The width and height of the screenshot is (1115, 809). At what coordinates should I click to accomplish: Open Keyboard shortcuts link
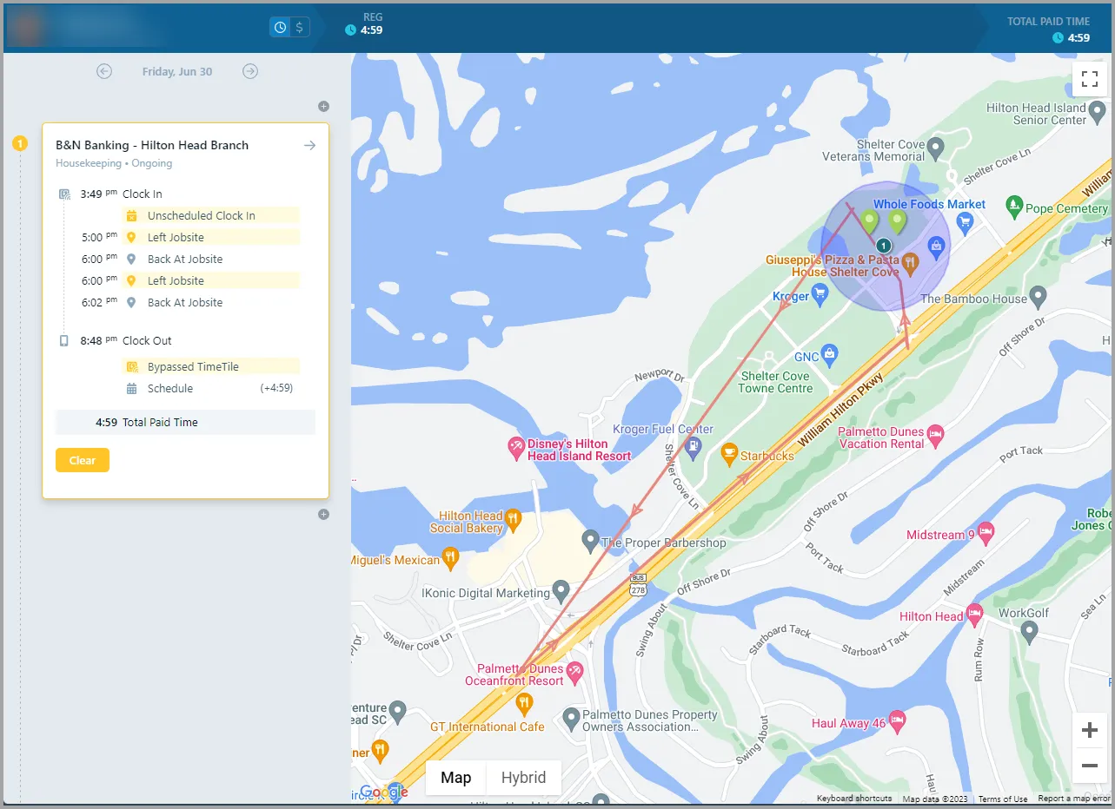(x=854, y=799)
